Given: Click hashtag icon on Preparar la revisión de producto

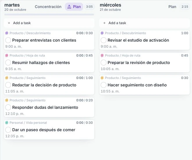Looking at the screenshot, I should pos(102,56).
